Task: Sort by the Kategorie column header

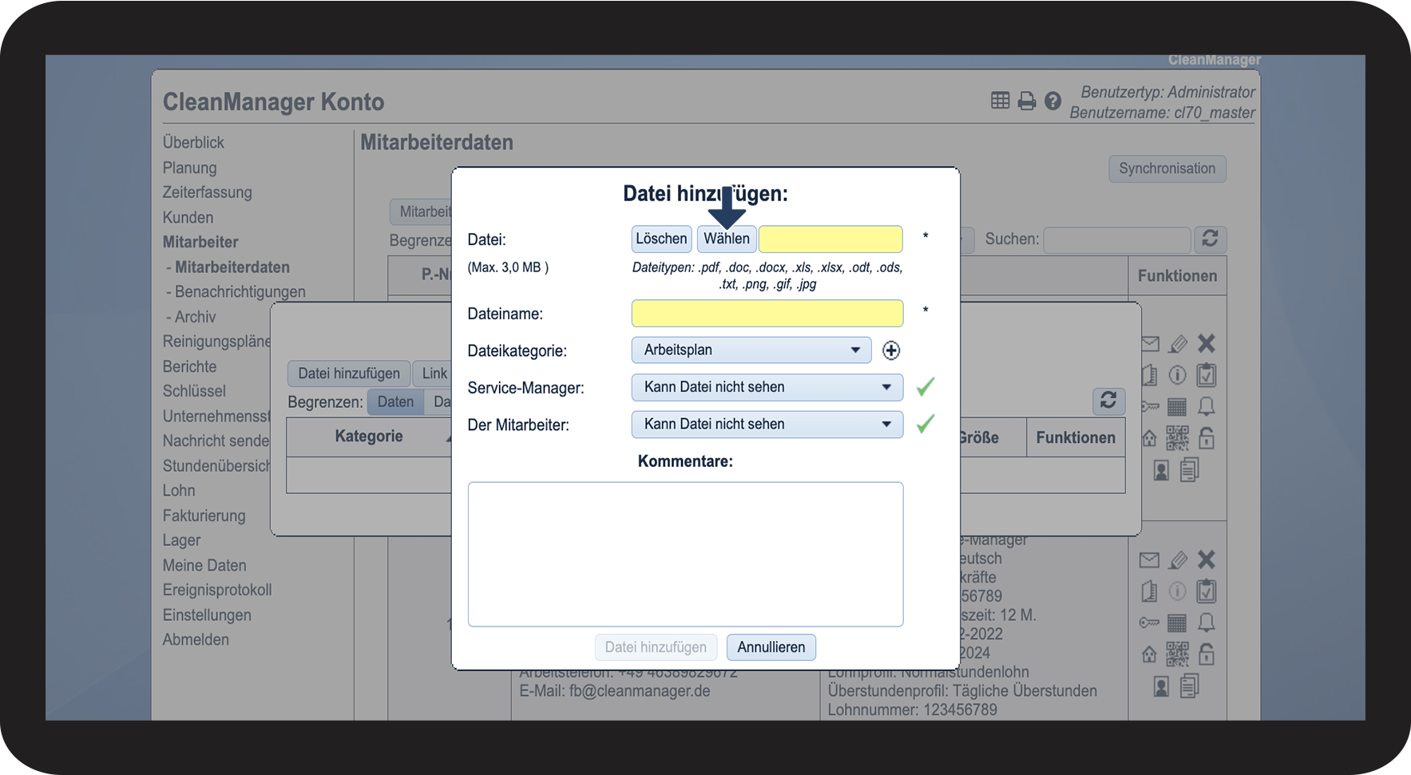Action: pos(369,437)
